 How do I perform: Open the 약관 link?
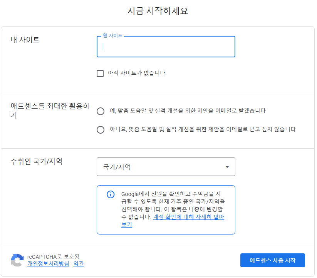pos(79,264)
